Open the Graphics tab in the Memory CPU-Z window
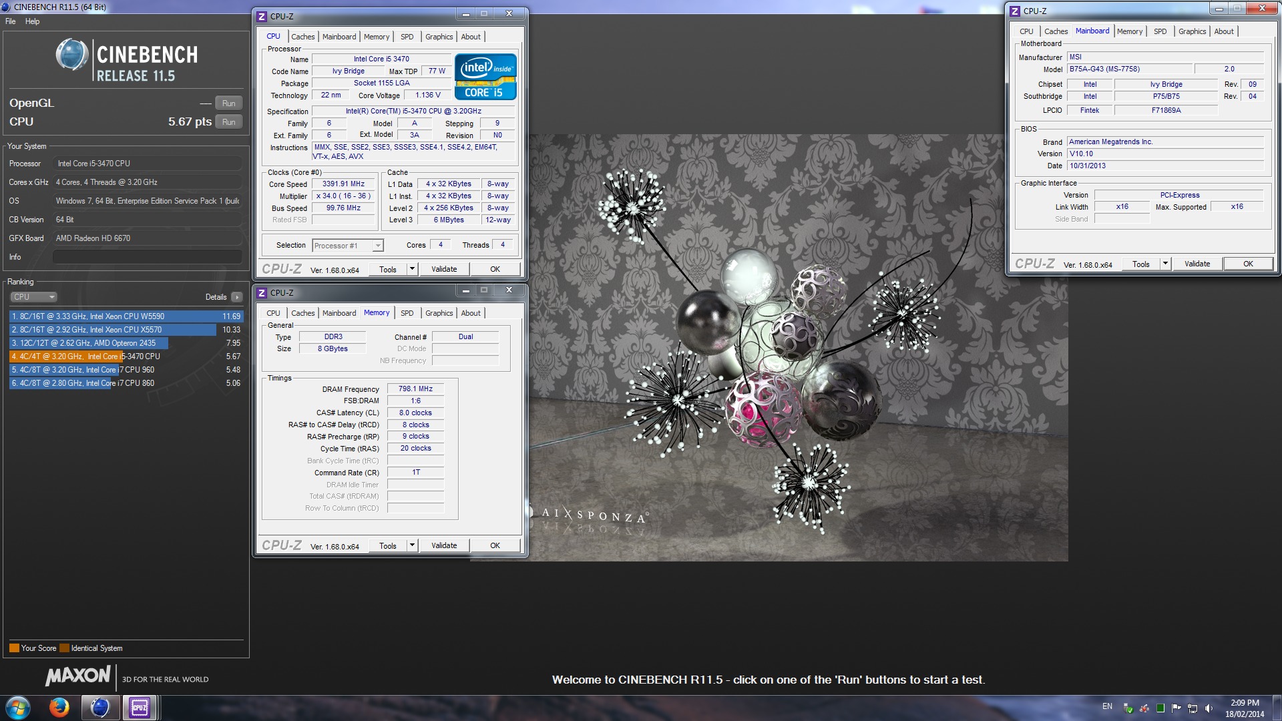The height and width of the screenshot is (721, 1282). (x=439, y=313)
